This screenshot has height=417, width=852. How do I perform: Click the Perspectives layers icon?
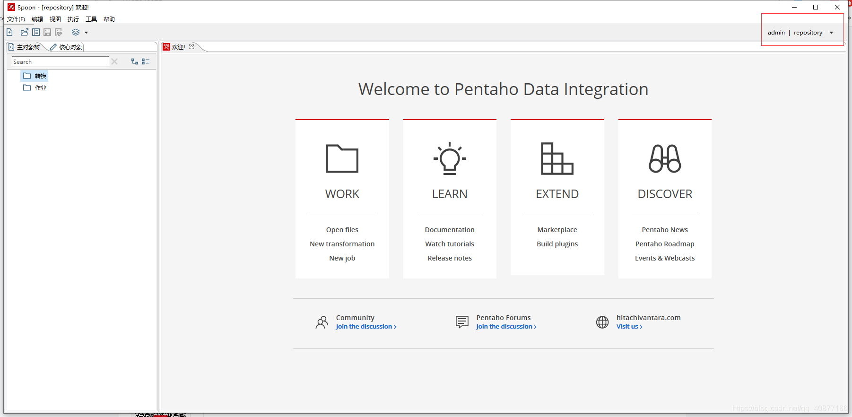76,32
